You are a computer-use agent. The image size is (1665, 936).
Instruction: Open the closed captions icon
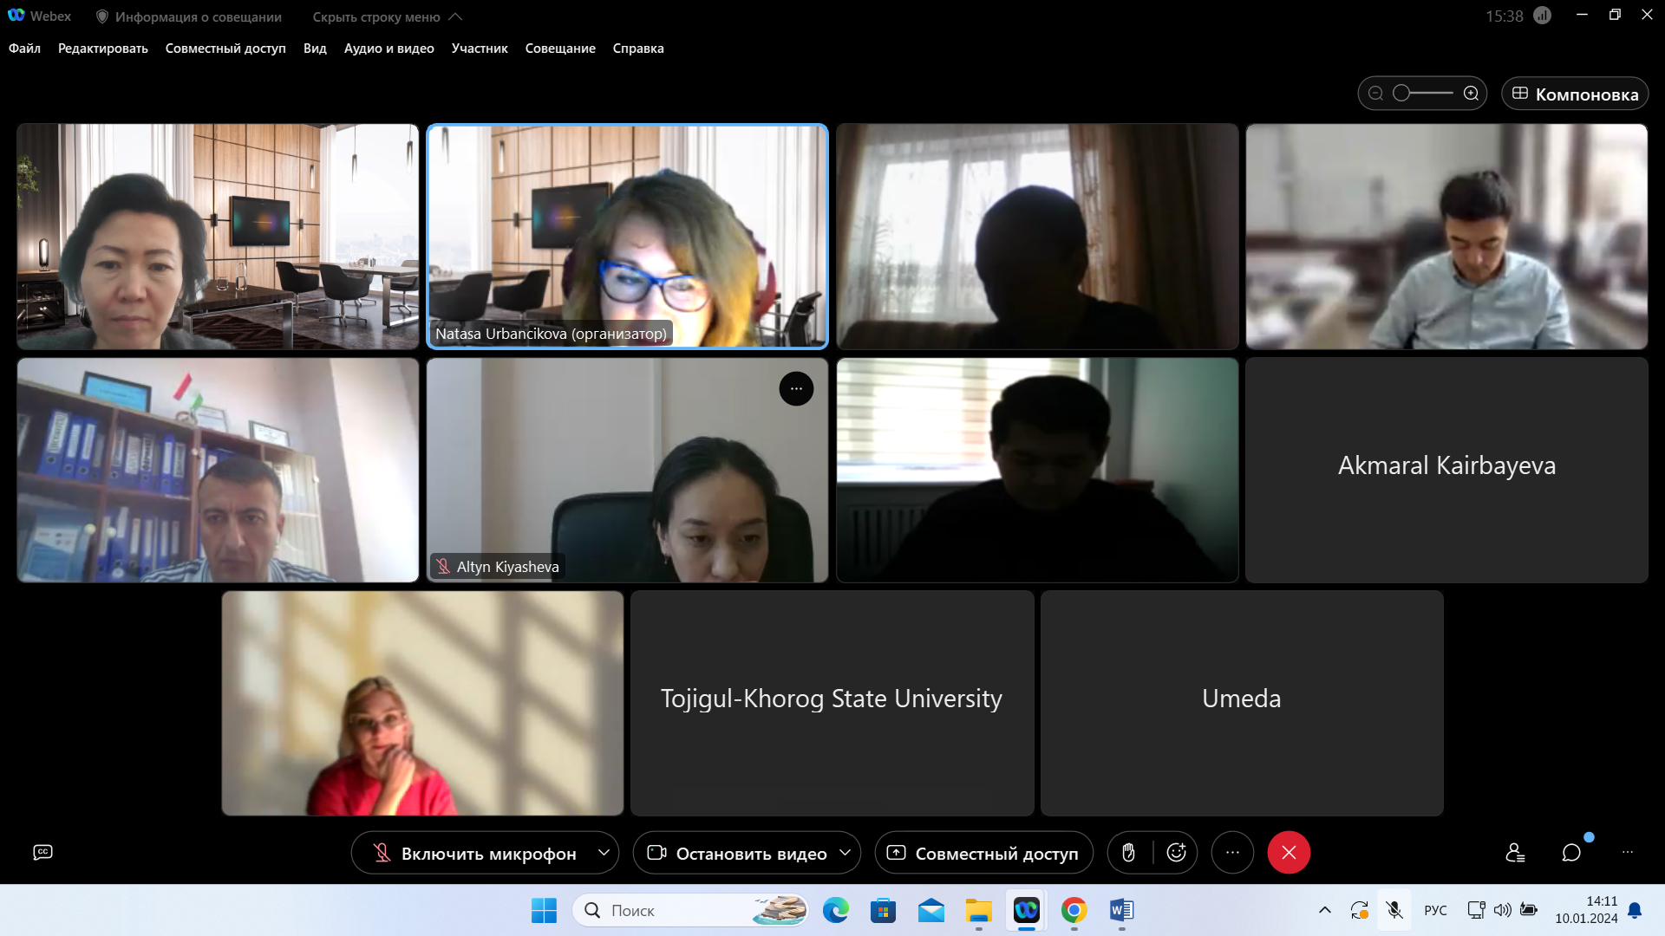tap(42, 853)
